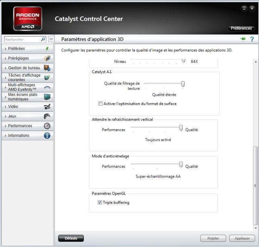Click the Gestion de bureau icon
The image size is (259, 247).
[x=47, y=68]
